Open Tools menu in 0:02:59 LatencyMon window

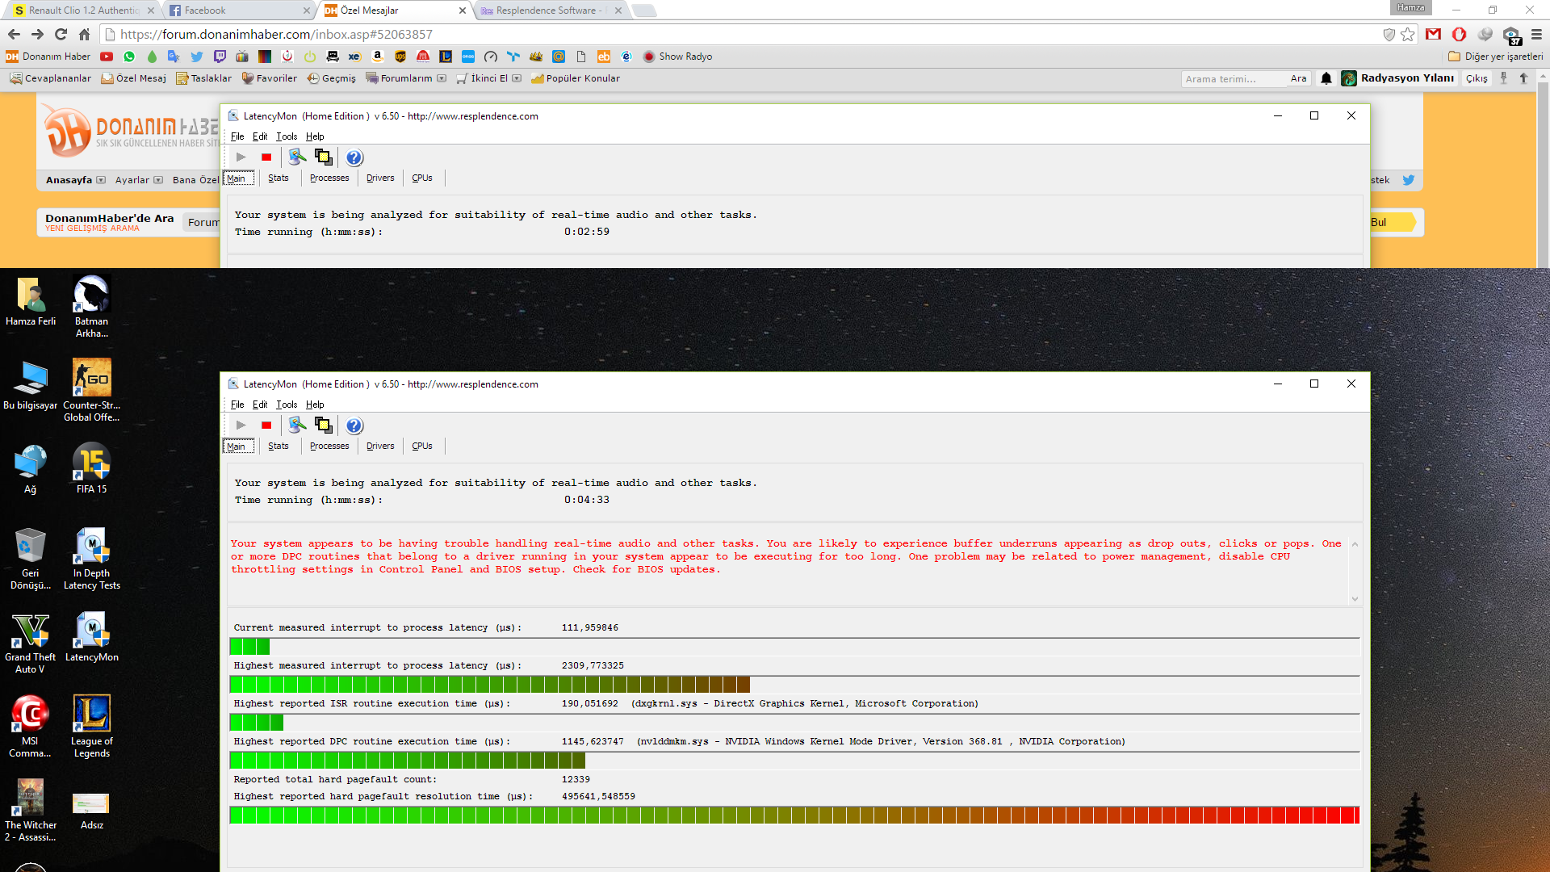click(287, 136)
